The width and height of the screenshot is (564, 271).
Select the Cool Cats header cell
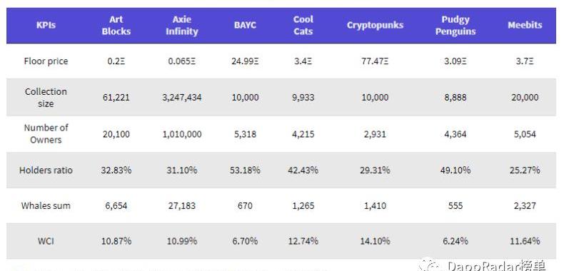(x=303, y=26)
